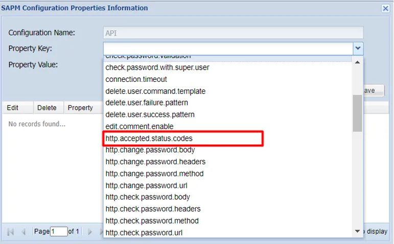Click the Property Key combo text field
The width and height of the screenshot is (394, 244).
click(228, 48)
